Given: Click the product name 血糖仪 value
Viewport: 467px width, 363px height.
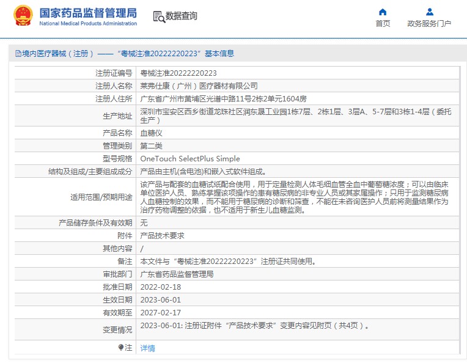Looking at the screenshot, I should (x=151, y=133).
